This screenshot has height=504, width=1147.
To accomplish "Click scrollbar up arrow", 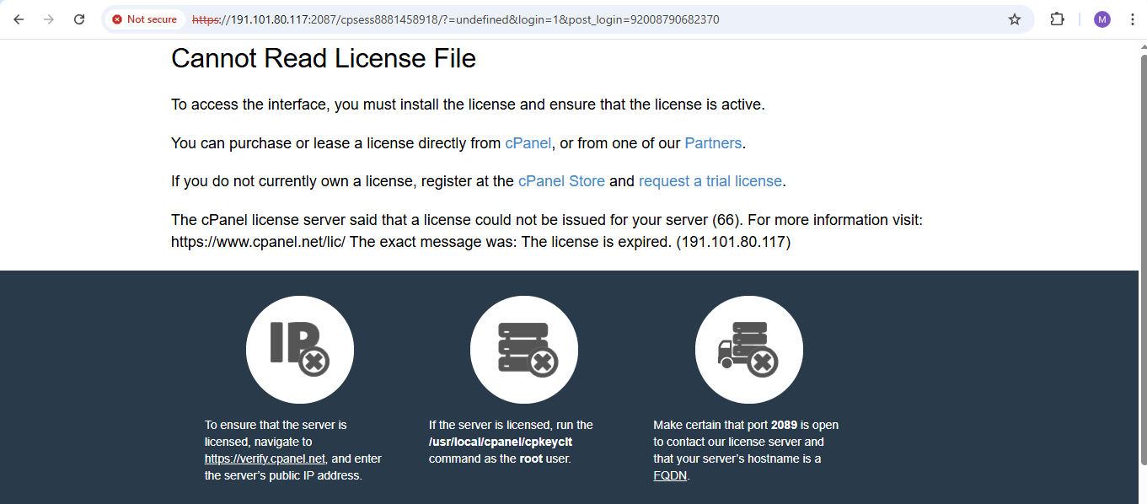I will 1143,46.
